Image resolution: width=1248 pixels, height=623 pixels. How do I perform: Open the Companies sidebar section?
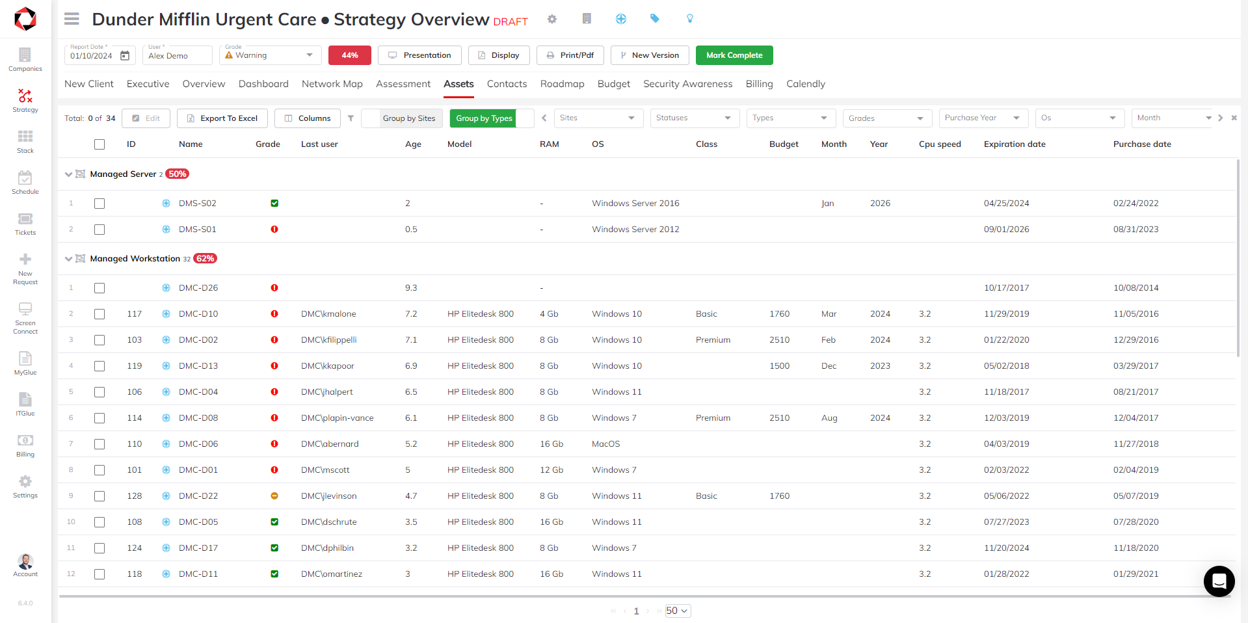(x=25, y=60)
